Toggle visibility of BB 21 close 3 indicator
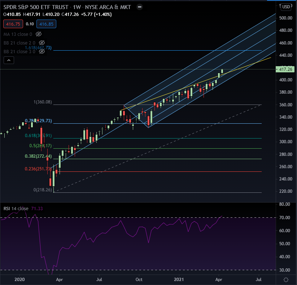The image size is (297, 285). (x=42, y=51)
